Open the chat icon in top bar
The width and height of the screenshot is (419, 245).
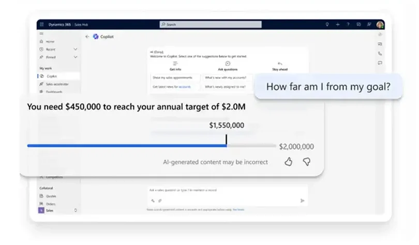[358, 25]
